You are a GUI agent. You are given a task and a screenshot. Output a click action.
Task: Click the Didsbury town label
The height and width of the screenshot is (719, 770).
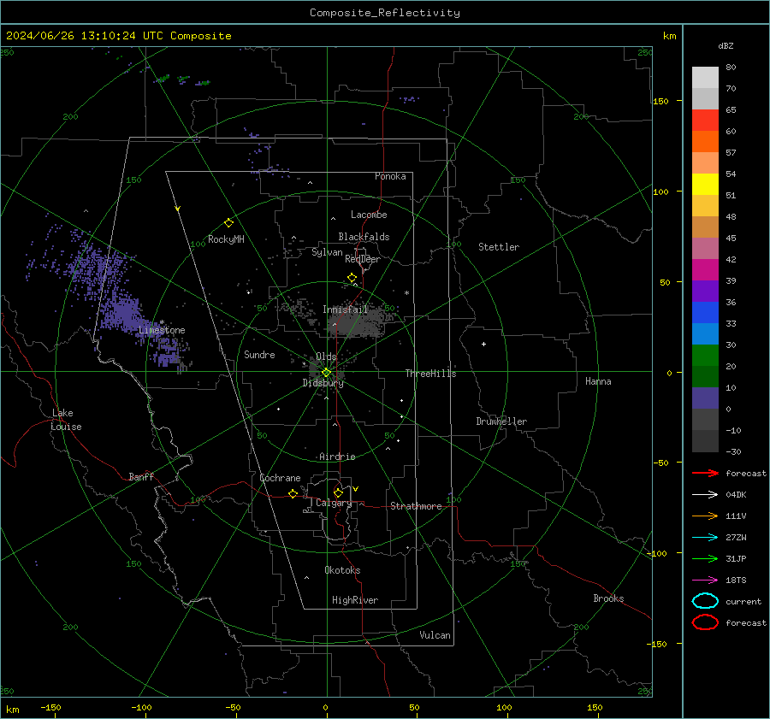point(323,383)
